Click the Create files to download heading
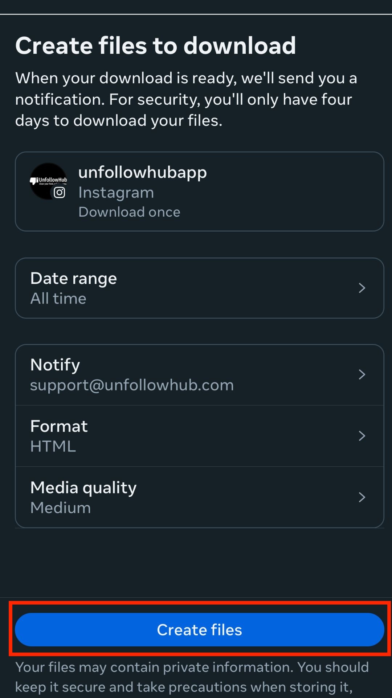The image size is (392, 698). (x=155, y=46)
